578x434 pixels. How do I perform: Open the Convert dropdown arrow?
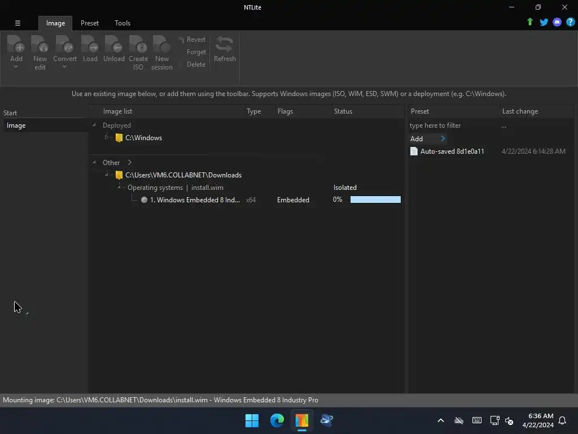[x=64, y=67]
